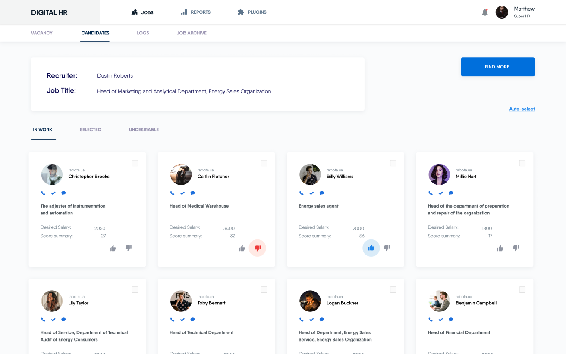Open the Reports menu
566x354 pixels.
pyautogui.click(x=196, y=12)
